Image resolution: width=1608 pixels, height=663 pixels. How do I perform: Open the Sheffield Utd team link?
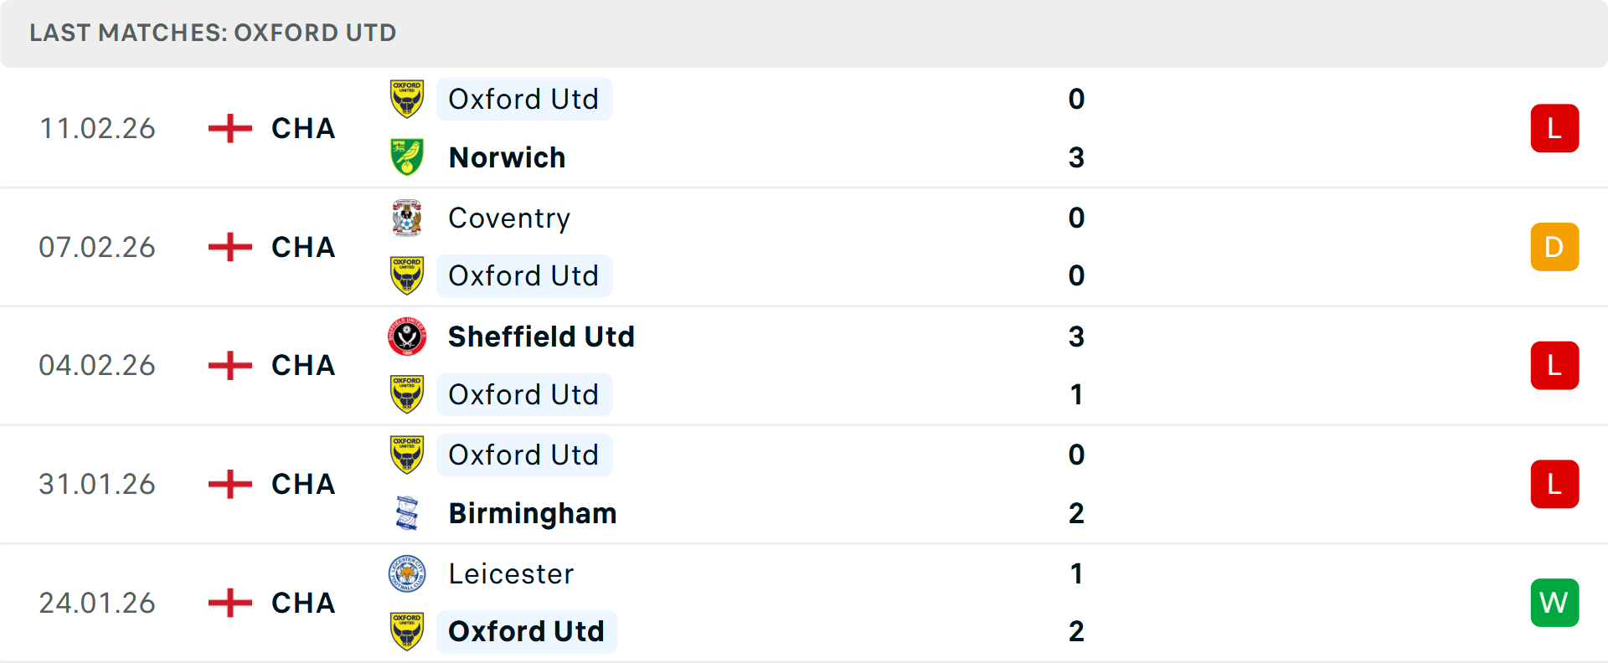(541, 337)
